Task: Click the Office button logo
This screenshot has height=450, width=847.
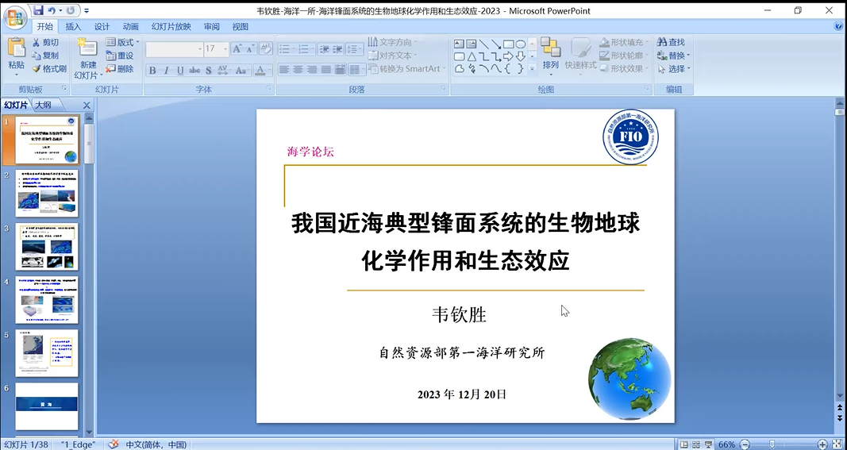Action: point(16,17)
